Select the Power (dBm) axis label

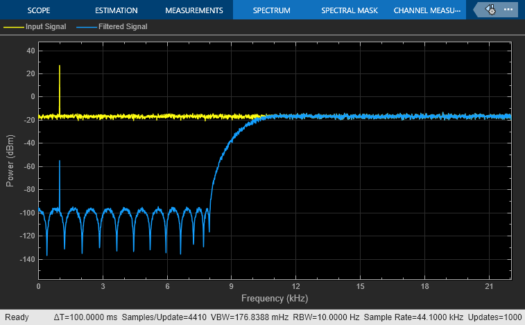(x=10, y=161)
